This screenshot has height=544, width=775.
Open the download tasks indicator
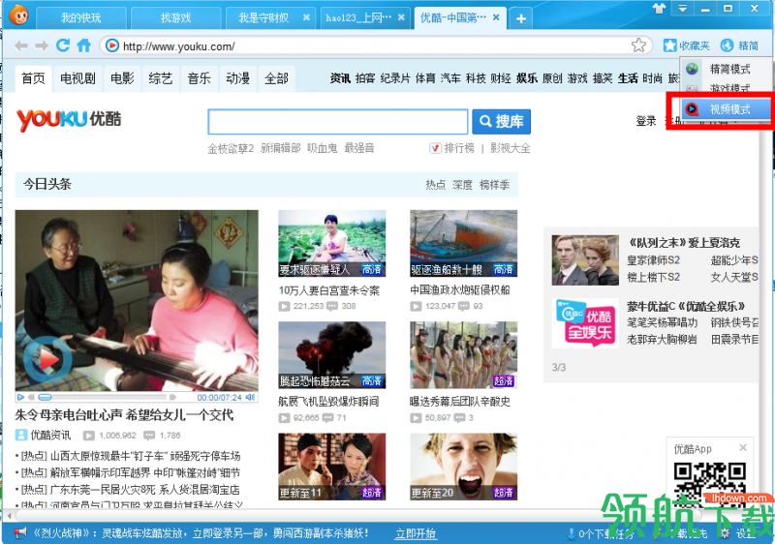599,533
